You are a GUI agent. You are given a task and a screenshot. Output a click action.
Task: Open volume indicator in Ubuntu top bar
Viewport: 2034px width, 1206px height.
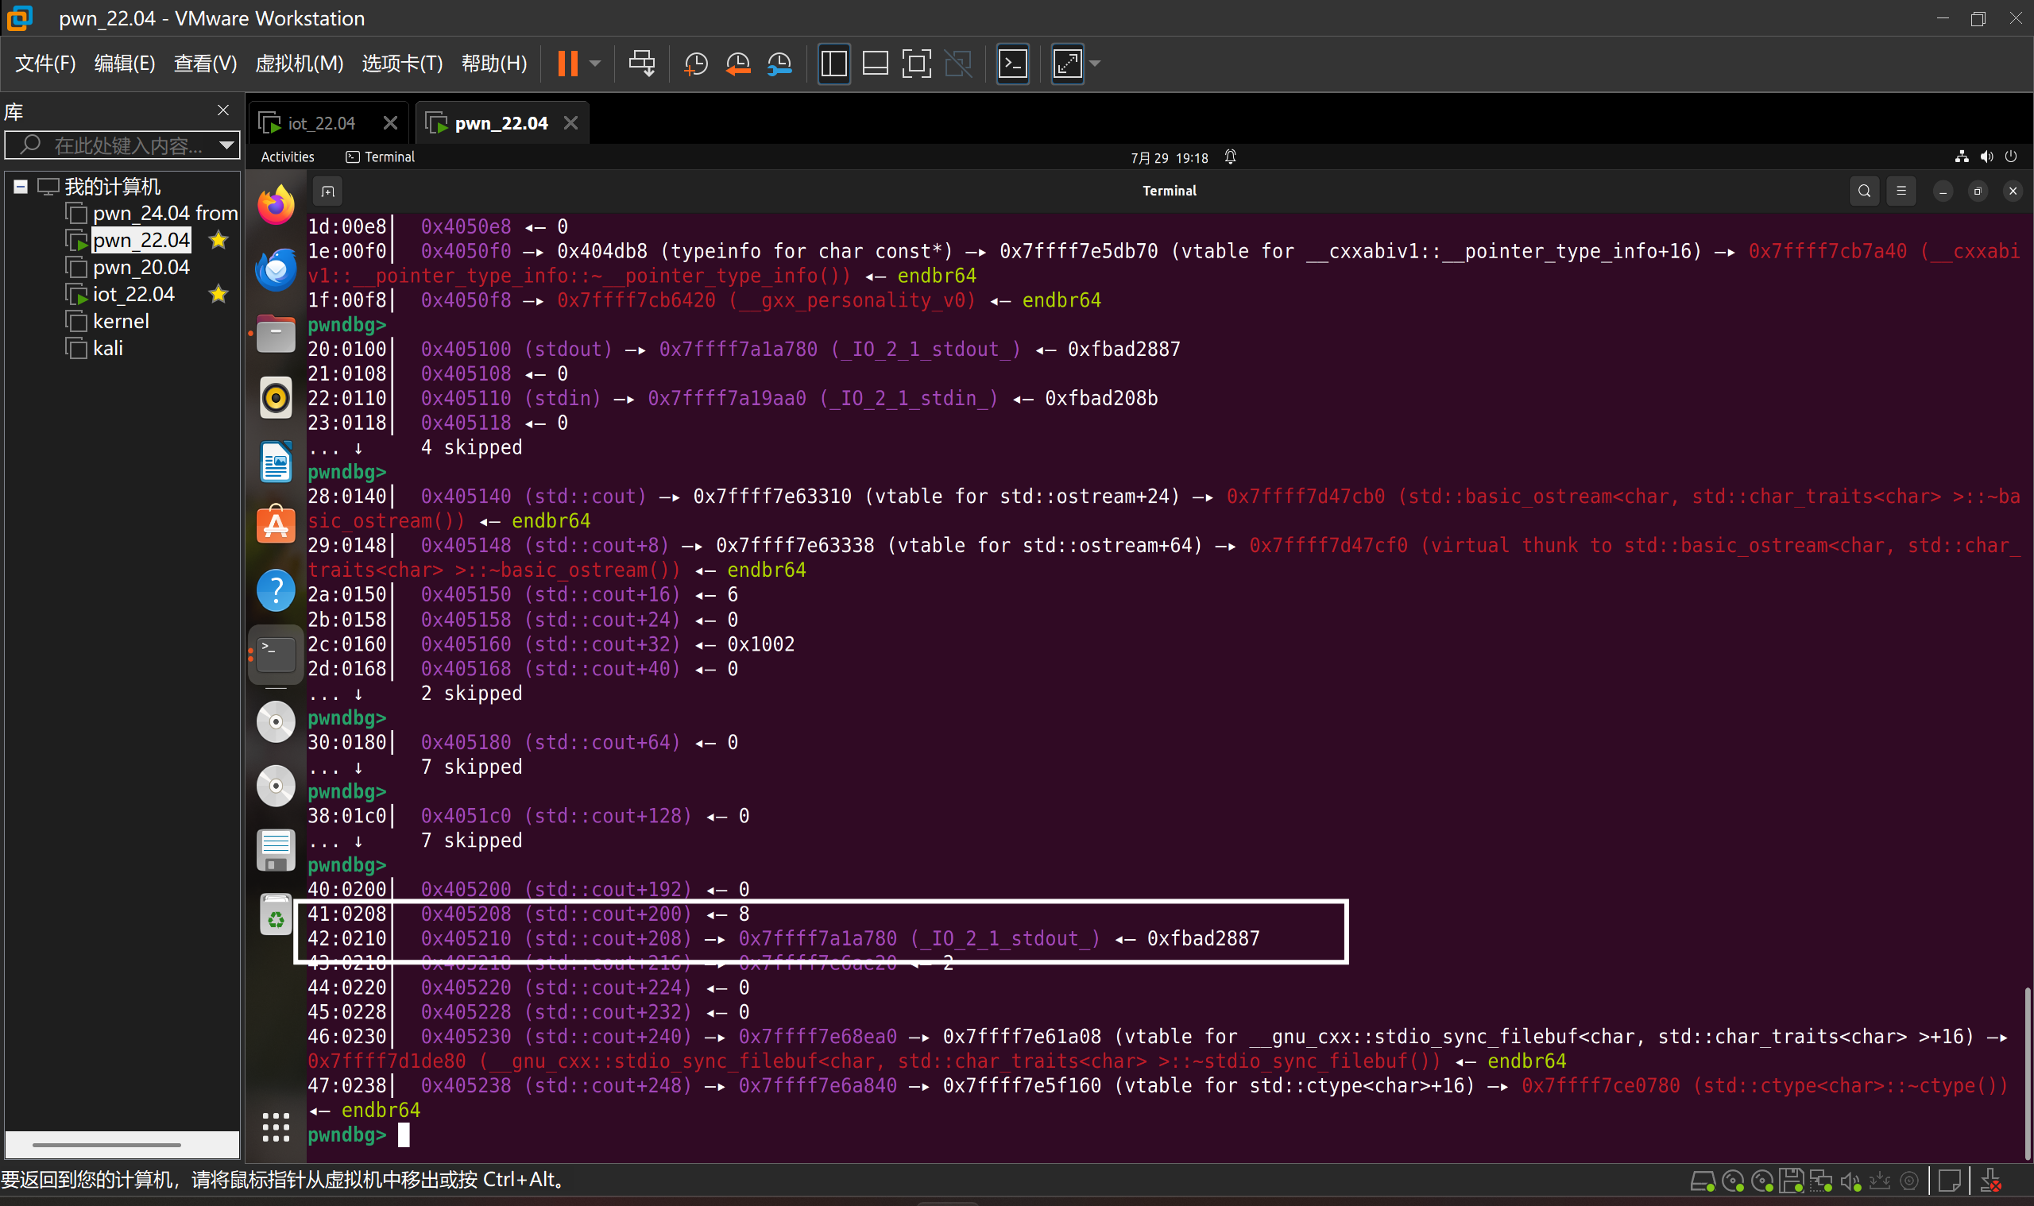pos(1986,157)
